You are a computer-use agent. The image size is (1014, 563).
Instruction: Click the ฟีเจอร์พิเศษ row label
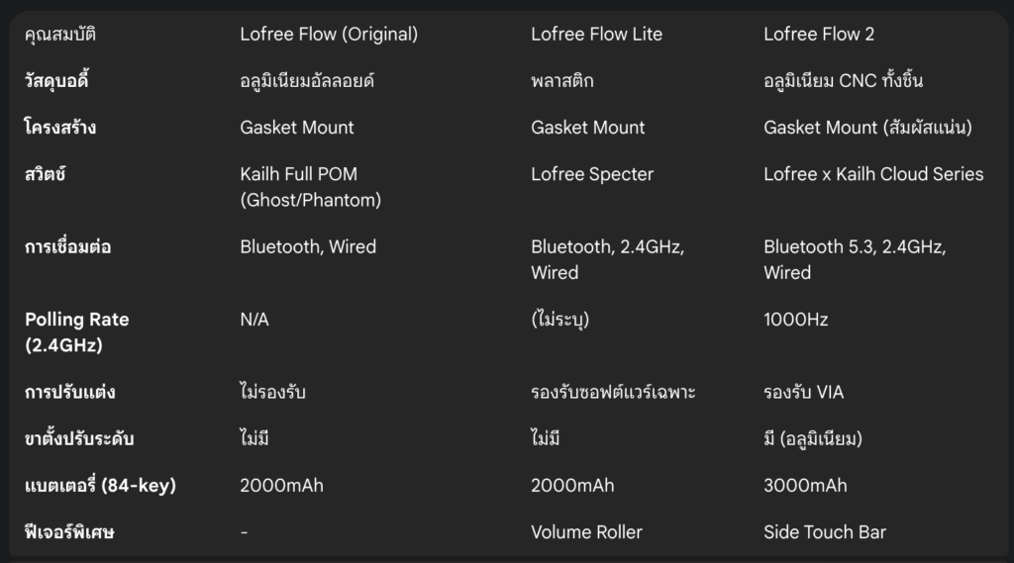(x=69, y=532)
